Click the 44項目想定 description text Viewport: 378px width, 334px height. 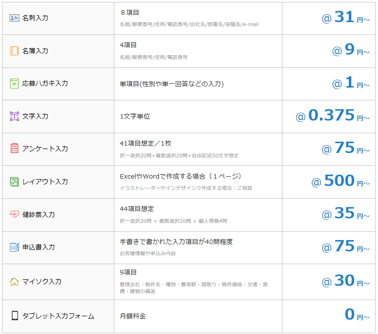[x=137, y=209]
